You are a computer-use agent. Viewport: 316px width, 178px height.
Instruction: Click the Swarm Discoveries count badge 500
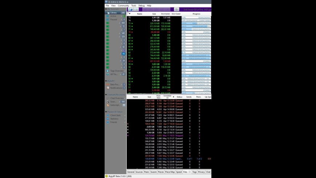[123, 102]
